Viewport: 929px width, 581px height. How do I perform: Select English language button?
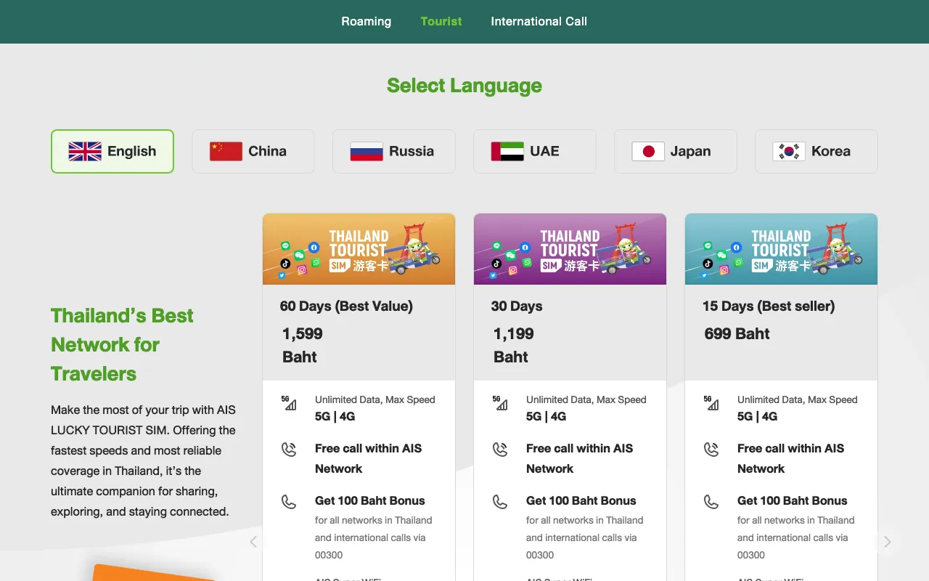tap(112, 151)
